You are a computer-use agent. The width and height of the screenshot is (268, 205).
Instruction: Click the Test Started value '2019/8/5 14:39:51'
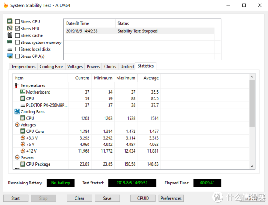(132, 183)
